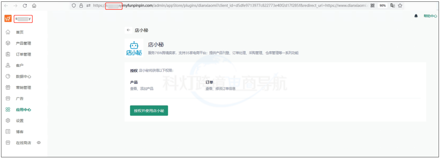Go to 首页 in sidebar
This screenshot has height=158, width=440.
tap(20, 32)
